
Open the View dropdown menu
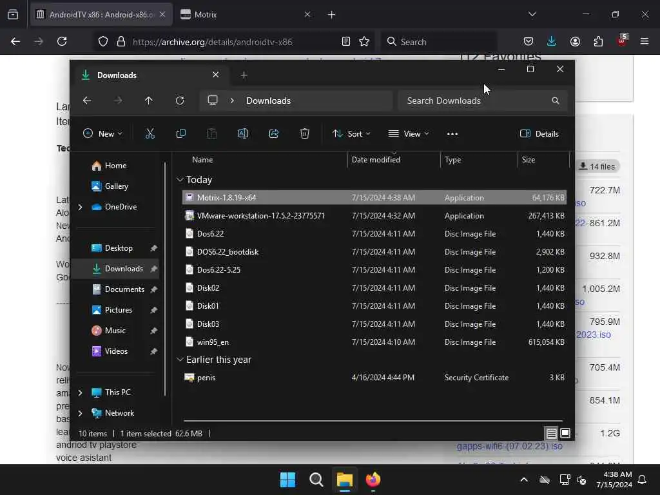[408, 134]
